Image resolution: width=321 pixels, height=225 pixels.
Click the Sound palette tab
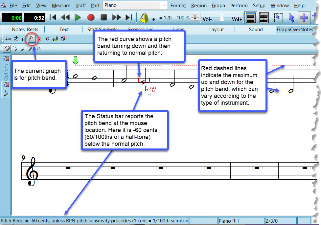point(256,30)
